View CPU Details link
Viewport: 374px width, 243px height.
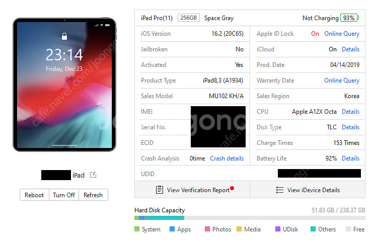[350, 112]
